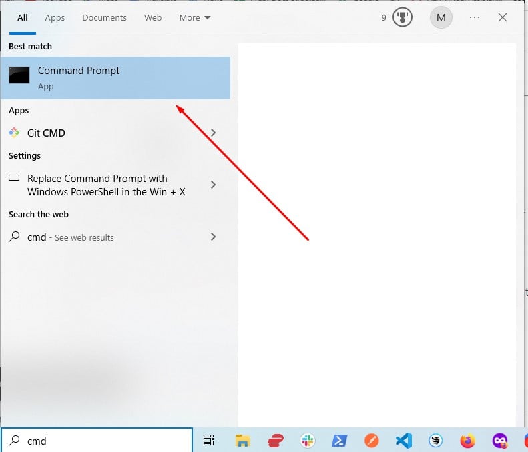Open the purple mask browser taskbar icon
This screenshot has width=528, height=452.
click(500, 440)
